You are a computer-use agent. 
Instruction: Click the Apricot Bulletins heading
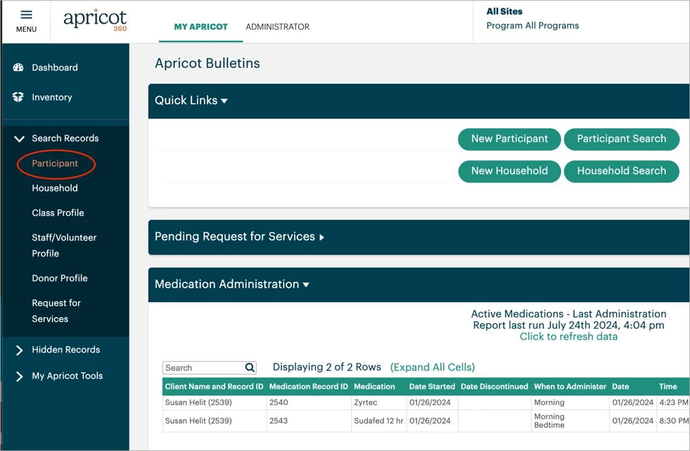(207, 63)
